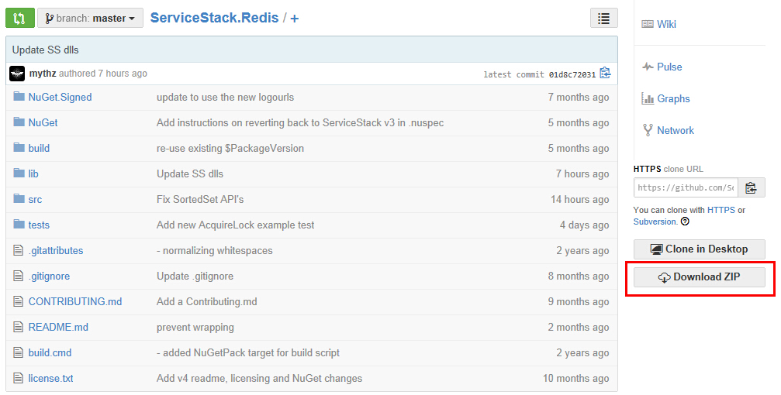Open the lib folder

click(x=33, y=174)
